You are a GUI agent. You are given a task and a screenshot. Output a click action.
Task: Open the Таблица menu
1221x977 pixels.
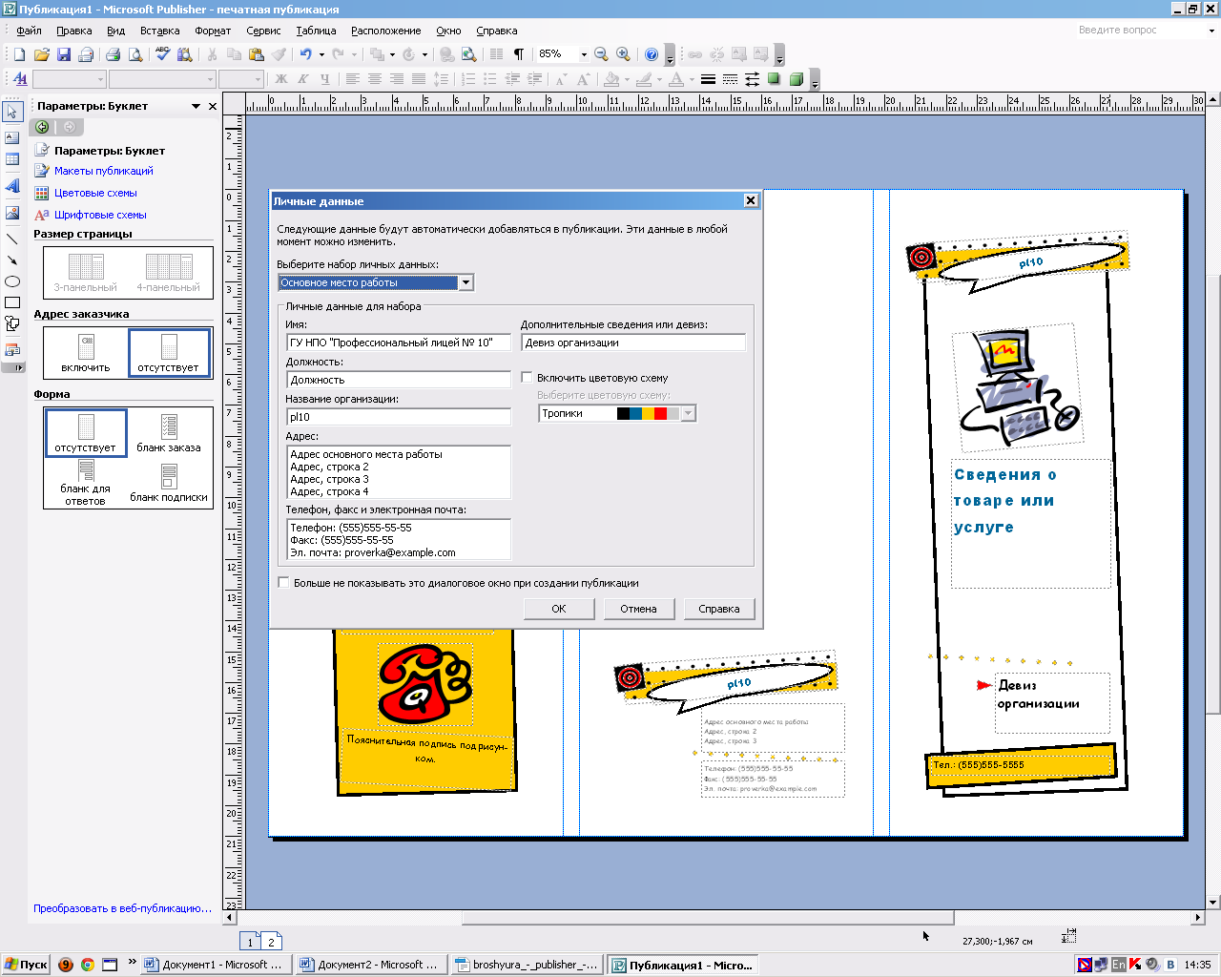[x=316, y=31]
